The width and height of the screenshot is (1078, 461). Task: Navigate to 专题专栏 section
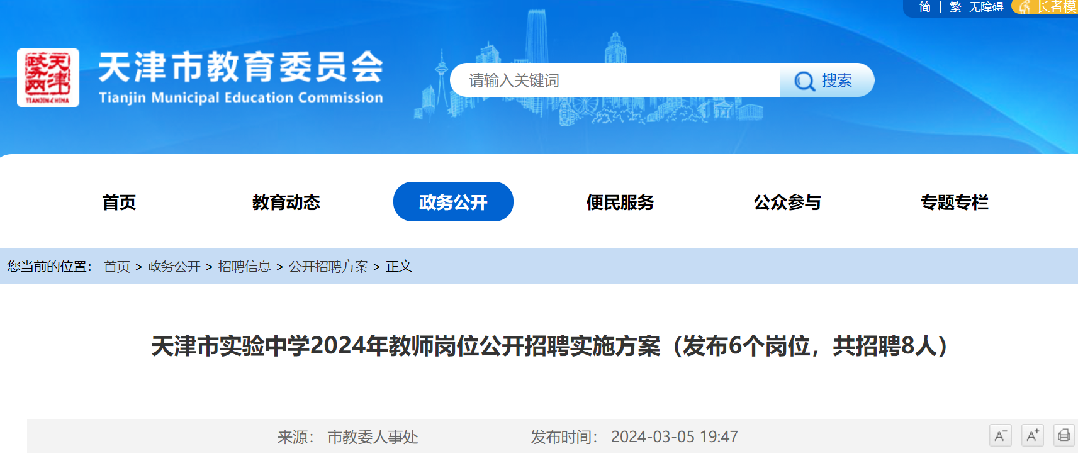[x=954, y=202]
